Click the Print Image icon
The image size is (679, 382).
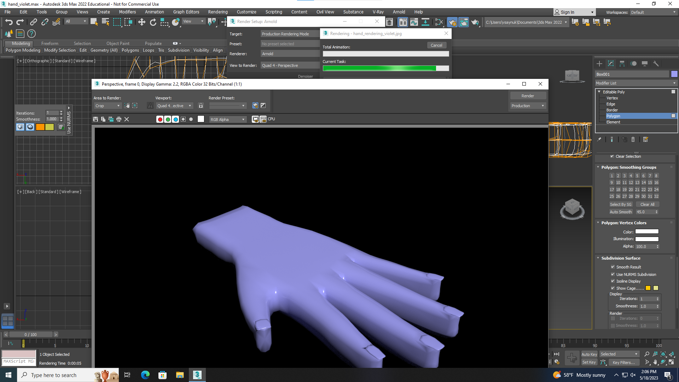(x=119, y=119)
